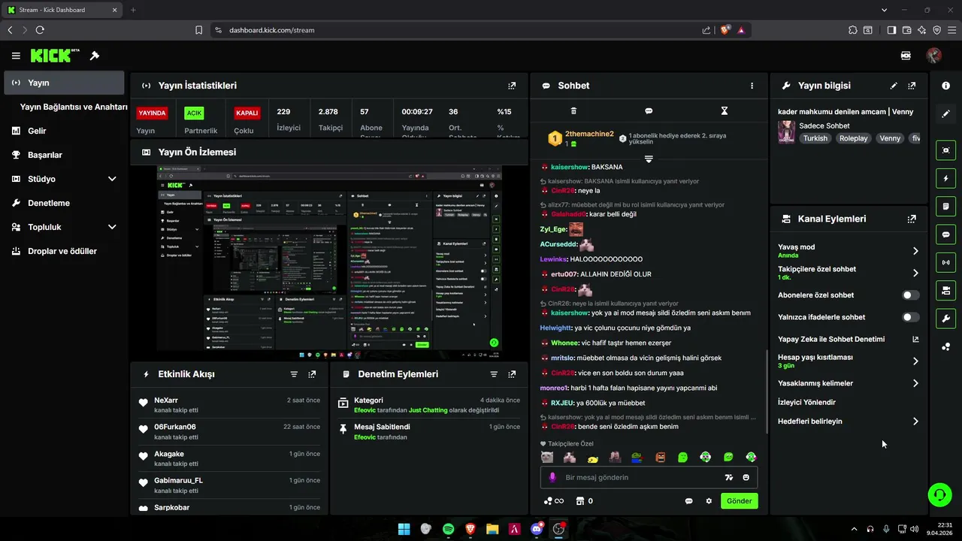
Task: Open Yapay Zeka ile Sohbet Denetimi link
Action: tap(849, 339)
